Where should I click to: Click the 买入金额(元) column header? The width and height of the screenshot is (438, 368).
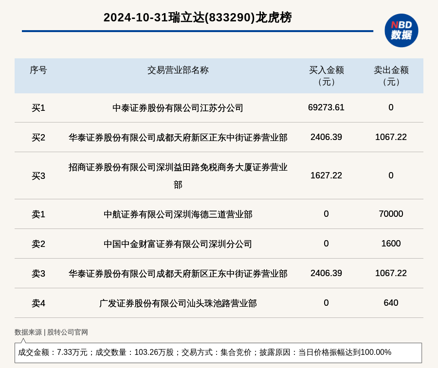pos(326,76)
